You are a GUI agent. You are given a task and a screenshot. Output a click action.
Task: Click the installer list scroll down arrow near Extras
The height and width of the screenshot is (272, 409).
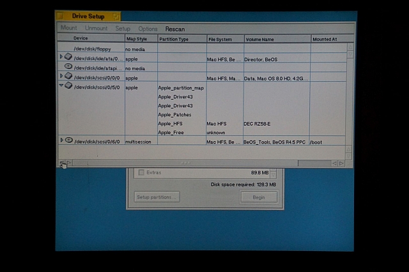click(273, 175)
